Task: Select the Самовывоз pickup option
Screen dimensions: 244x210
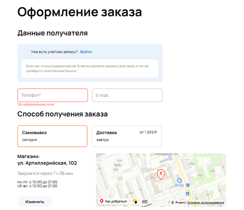Action: click(52, 136)
